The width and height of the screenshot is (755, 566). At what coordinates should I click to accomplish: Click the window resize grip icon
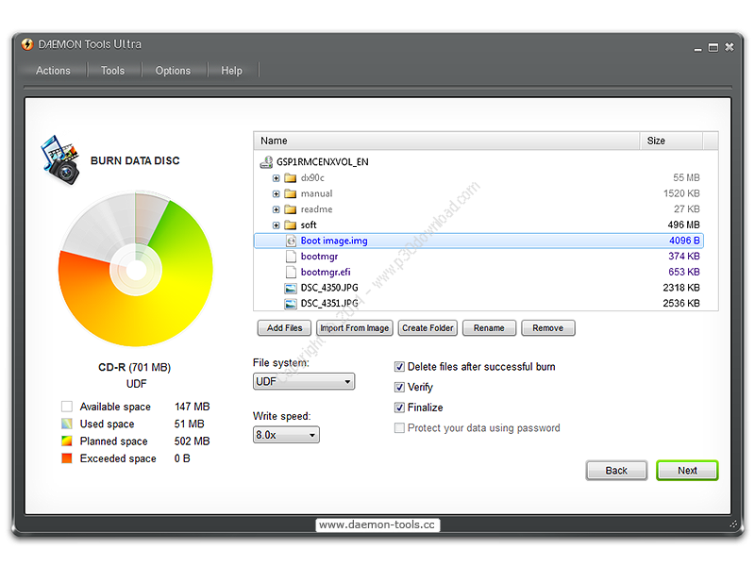click(x=733, y=524)
